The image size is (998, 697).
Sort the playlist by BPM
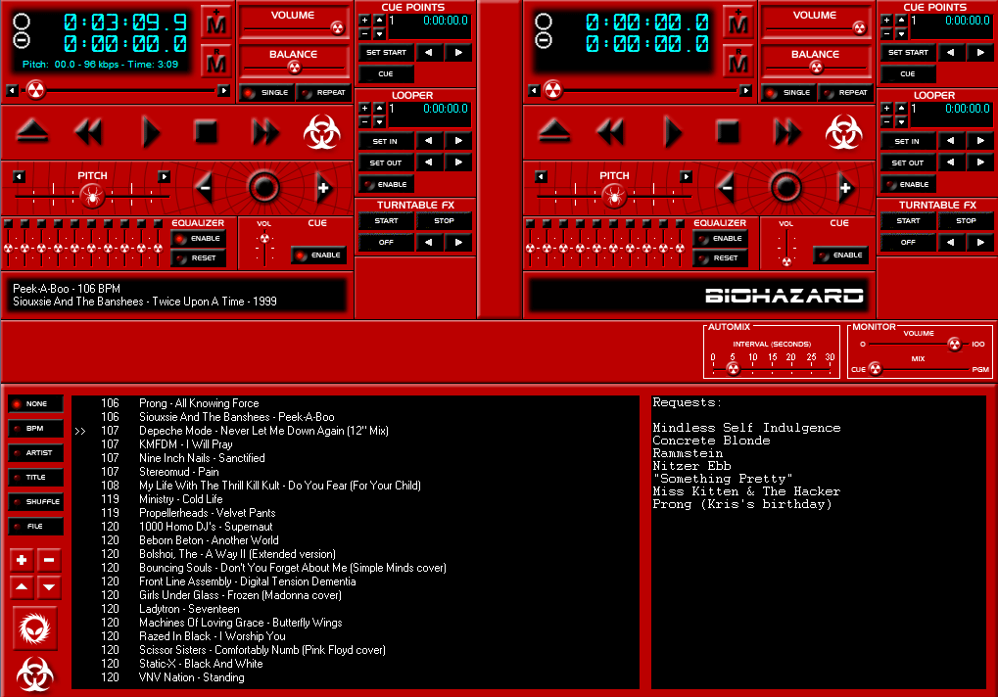coord(35,429)
